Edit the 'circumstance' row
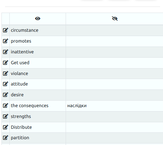 click(x=5, y=30)
